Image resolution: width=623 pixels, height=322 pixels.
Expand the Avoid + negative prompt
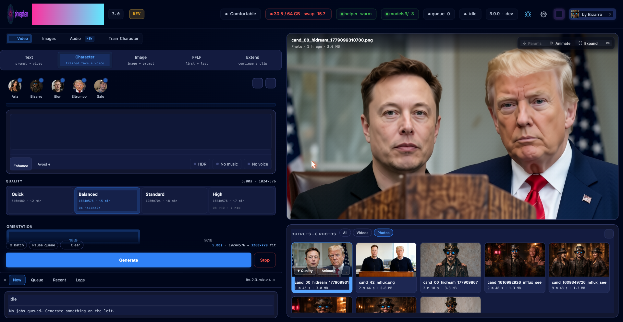click(x=44, y=164)
